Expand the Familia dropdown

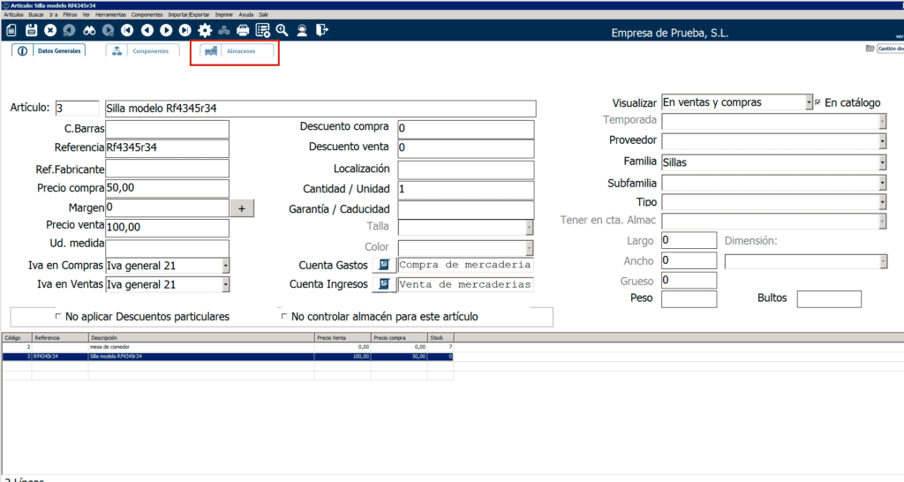(882, 162)
